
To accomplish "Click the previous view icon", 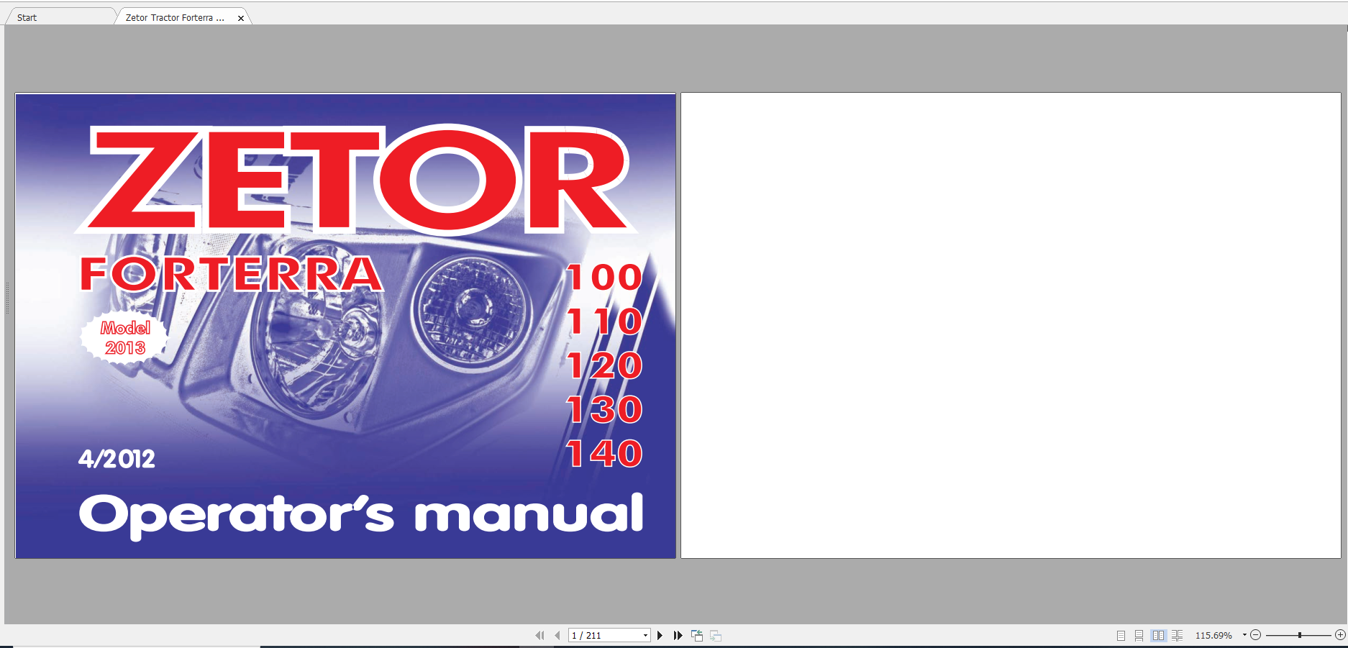I will pyautogui.click(x=697, y=635).
